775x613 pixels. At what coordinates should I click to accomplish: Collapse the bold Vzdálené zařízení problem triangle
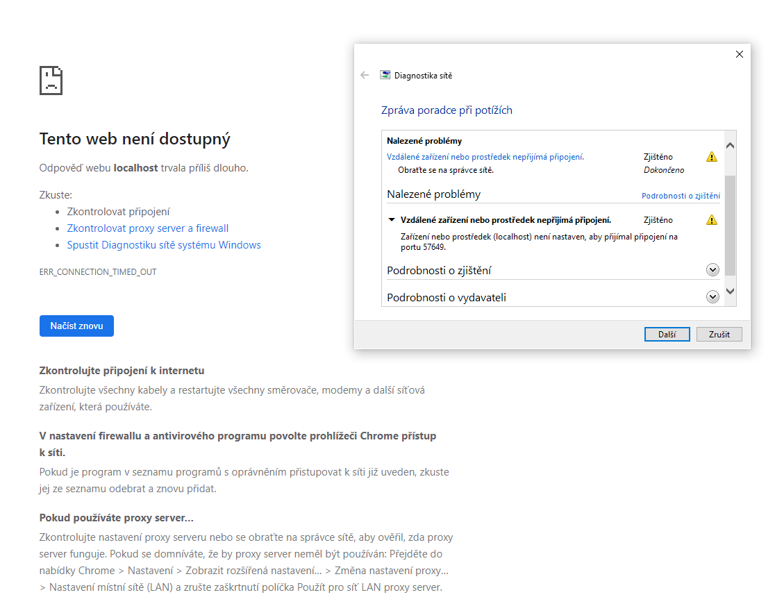coord(392,220)
